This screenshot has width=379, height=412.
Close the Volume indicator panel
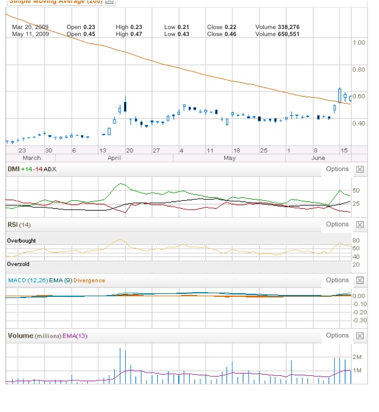coord(360,336)
